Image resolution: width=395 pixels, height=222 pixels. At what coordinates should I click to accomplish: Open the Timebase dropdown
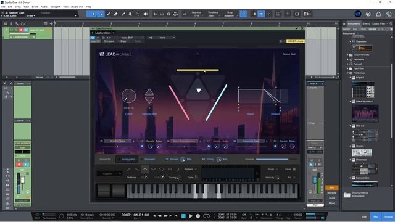point(213,14)
